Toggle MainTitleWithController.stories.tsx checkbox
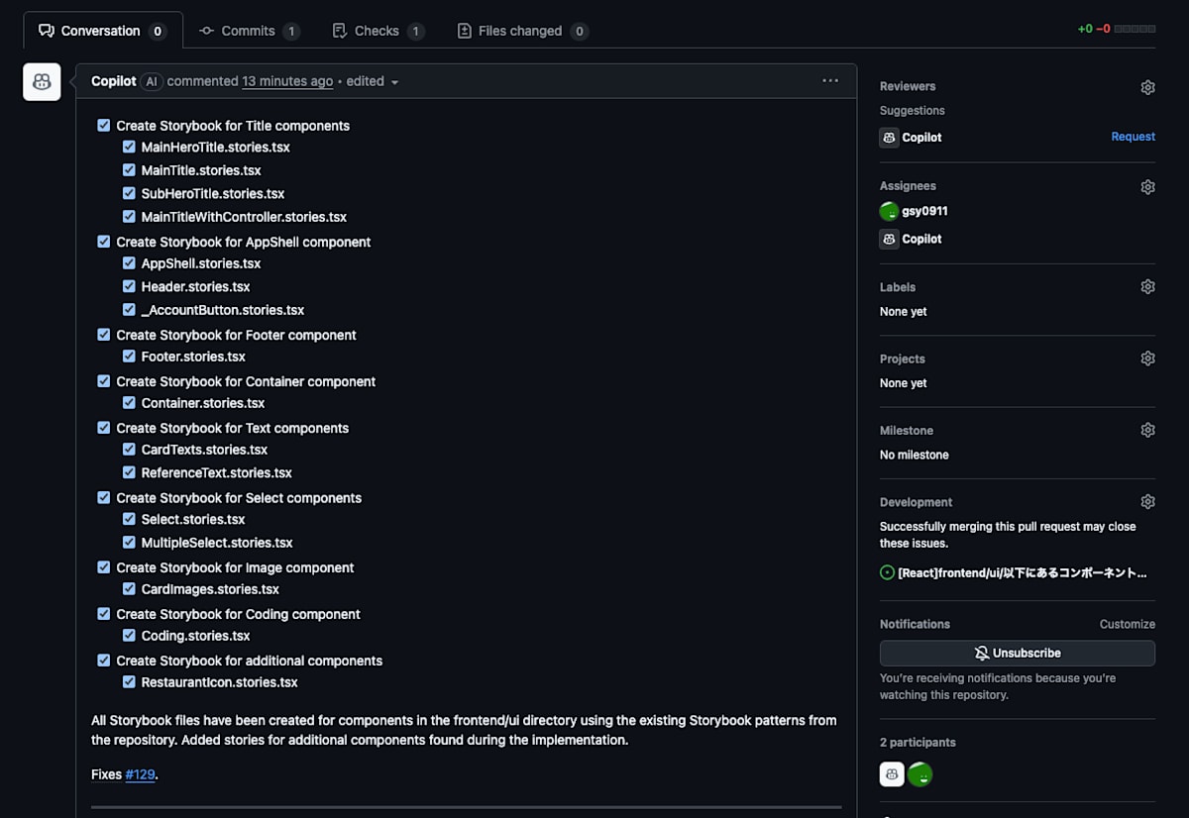Image resolution: width=1189 pixels, height=818 pixels. click(x=129, y=217)
